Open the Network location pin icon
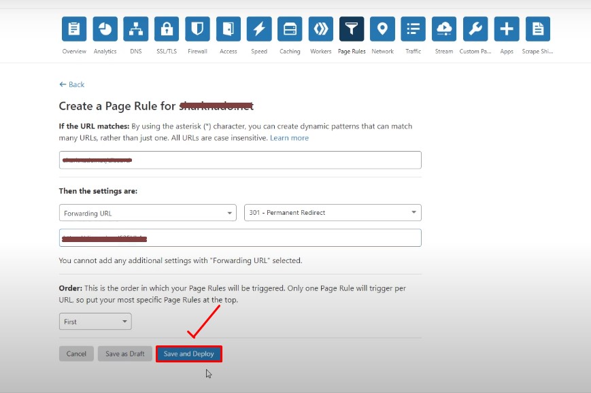591x393 pixels. pos(382,29)
